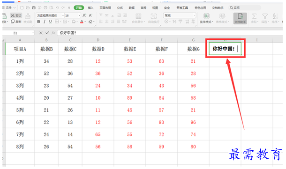
Task: Switch to the 特色应用 tab
Action: pyautogui.click(x=200, y=7)
